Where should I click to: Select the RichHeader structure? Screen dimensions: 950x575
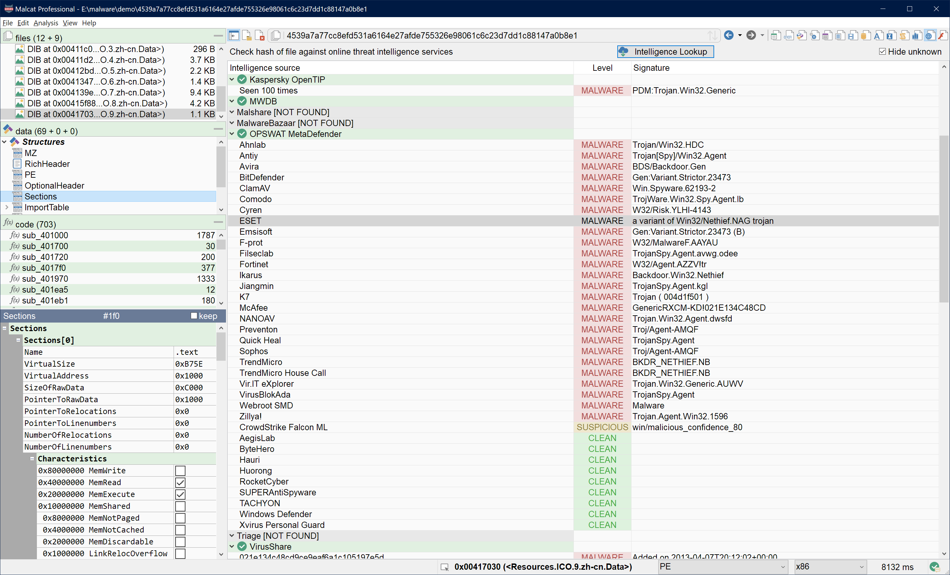[x=47, y=164]
